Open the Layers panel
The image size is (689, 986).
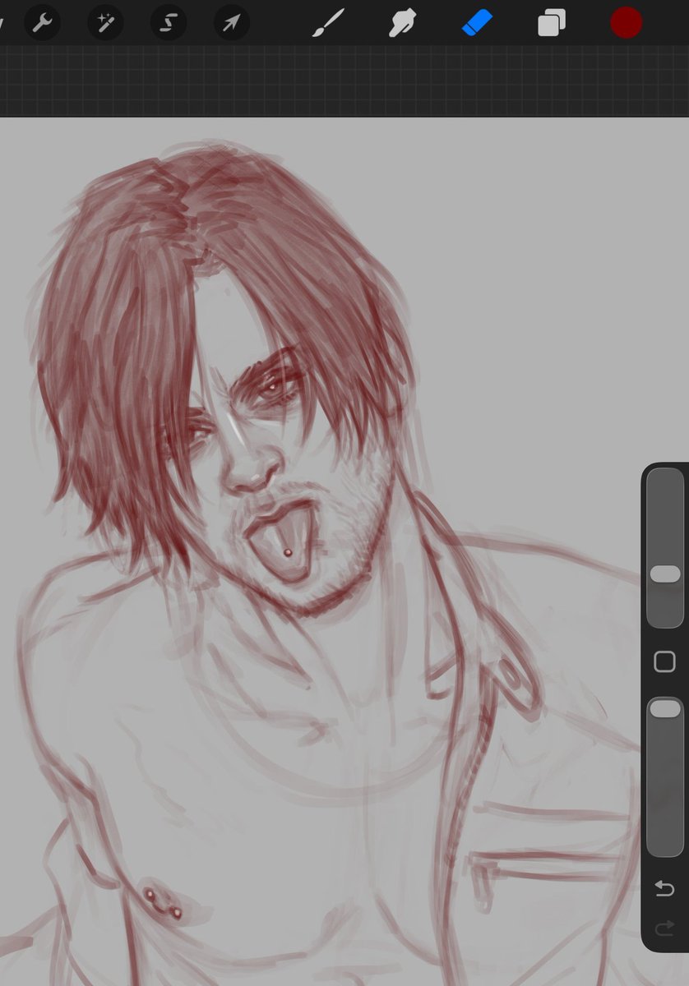pos(551,23)
